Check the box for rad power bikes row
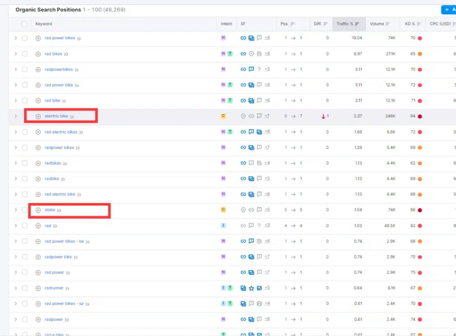 25,38
